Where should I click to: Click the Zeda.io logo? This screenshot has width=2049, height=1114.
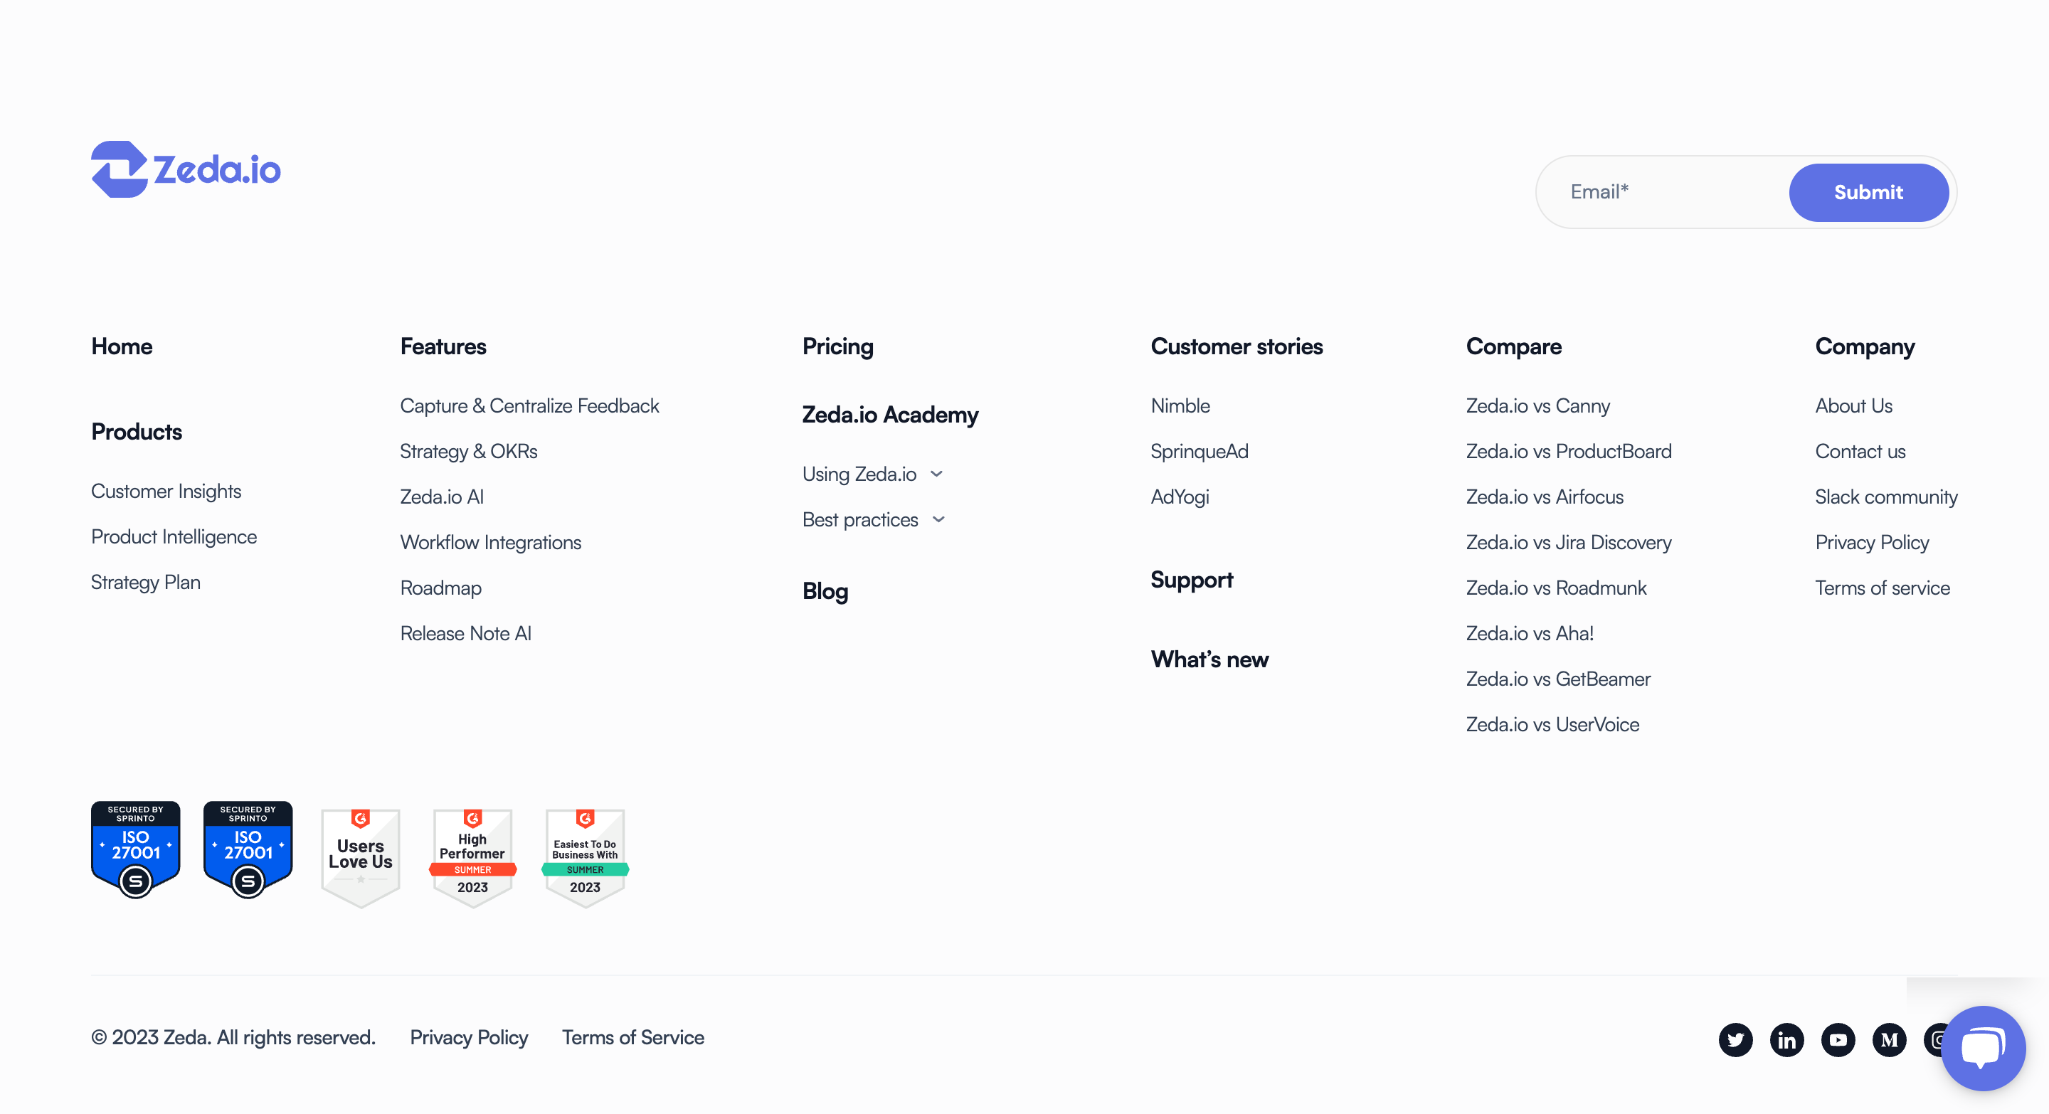coord(186,169)
